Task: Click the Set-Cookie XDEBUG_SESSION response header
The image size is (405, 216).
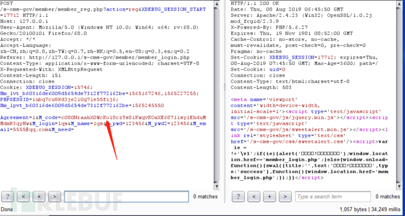Action: 305,60
